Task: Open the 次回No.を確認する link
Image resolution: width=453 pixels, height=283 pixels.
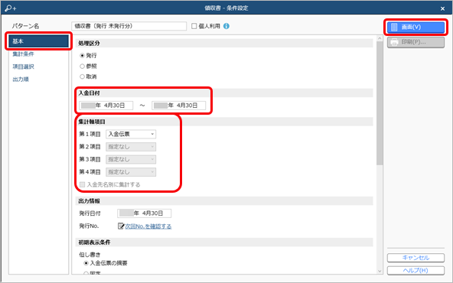Action: (x=148, y=226)
